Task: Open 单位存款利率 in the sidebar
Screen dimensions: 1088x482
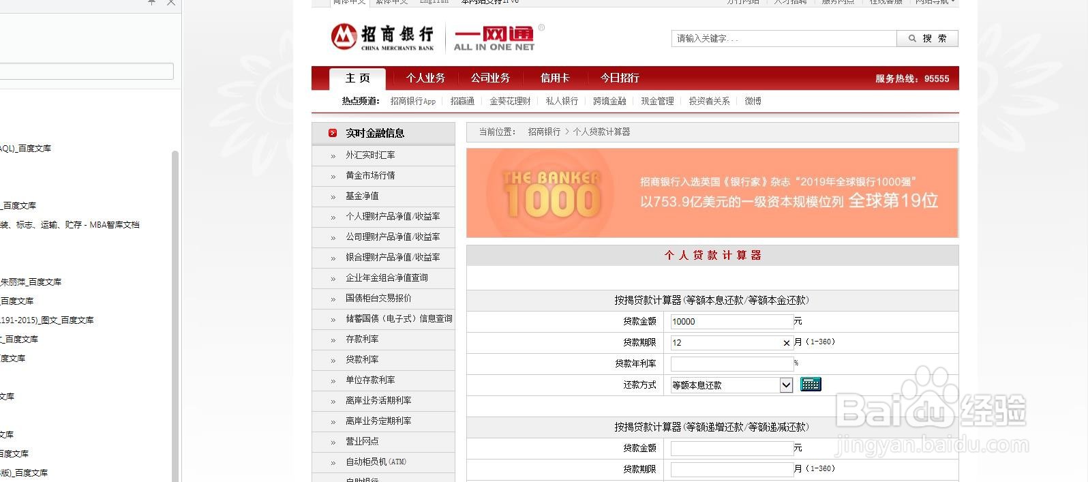Action: pos(370,380)
